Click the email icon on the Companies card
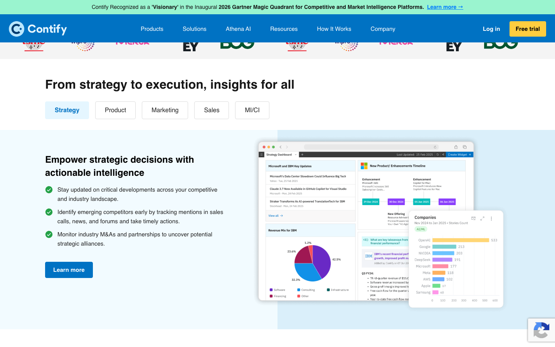Viewport: 555px width, 347px height. [x=473, y=218]
